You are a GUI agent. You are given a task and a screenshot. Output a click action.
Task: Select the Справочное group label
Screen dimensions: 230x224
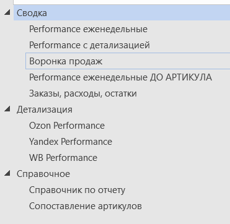[x=43, y=174]
